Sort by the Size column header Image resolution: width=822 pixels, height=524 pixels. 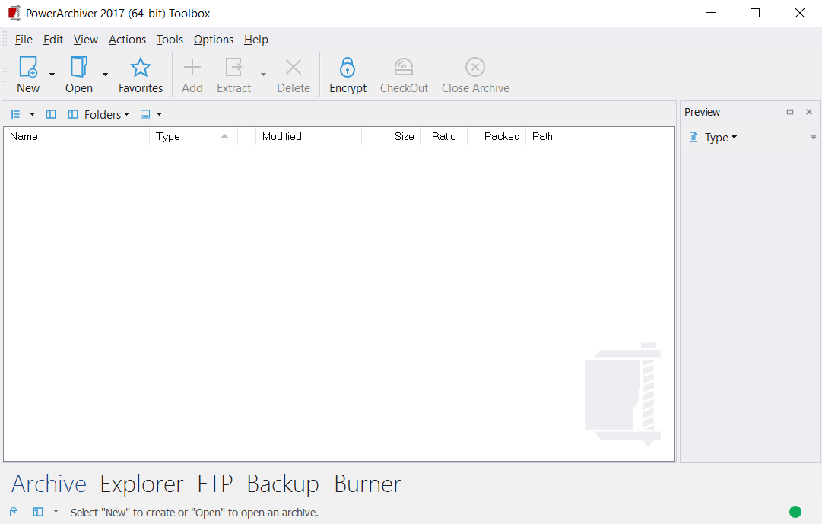coord(391,136)
